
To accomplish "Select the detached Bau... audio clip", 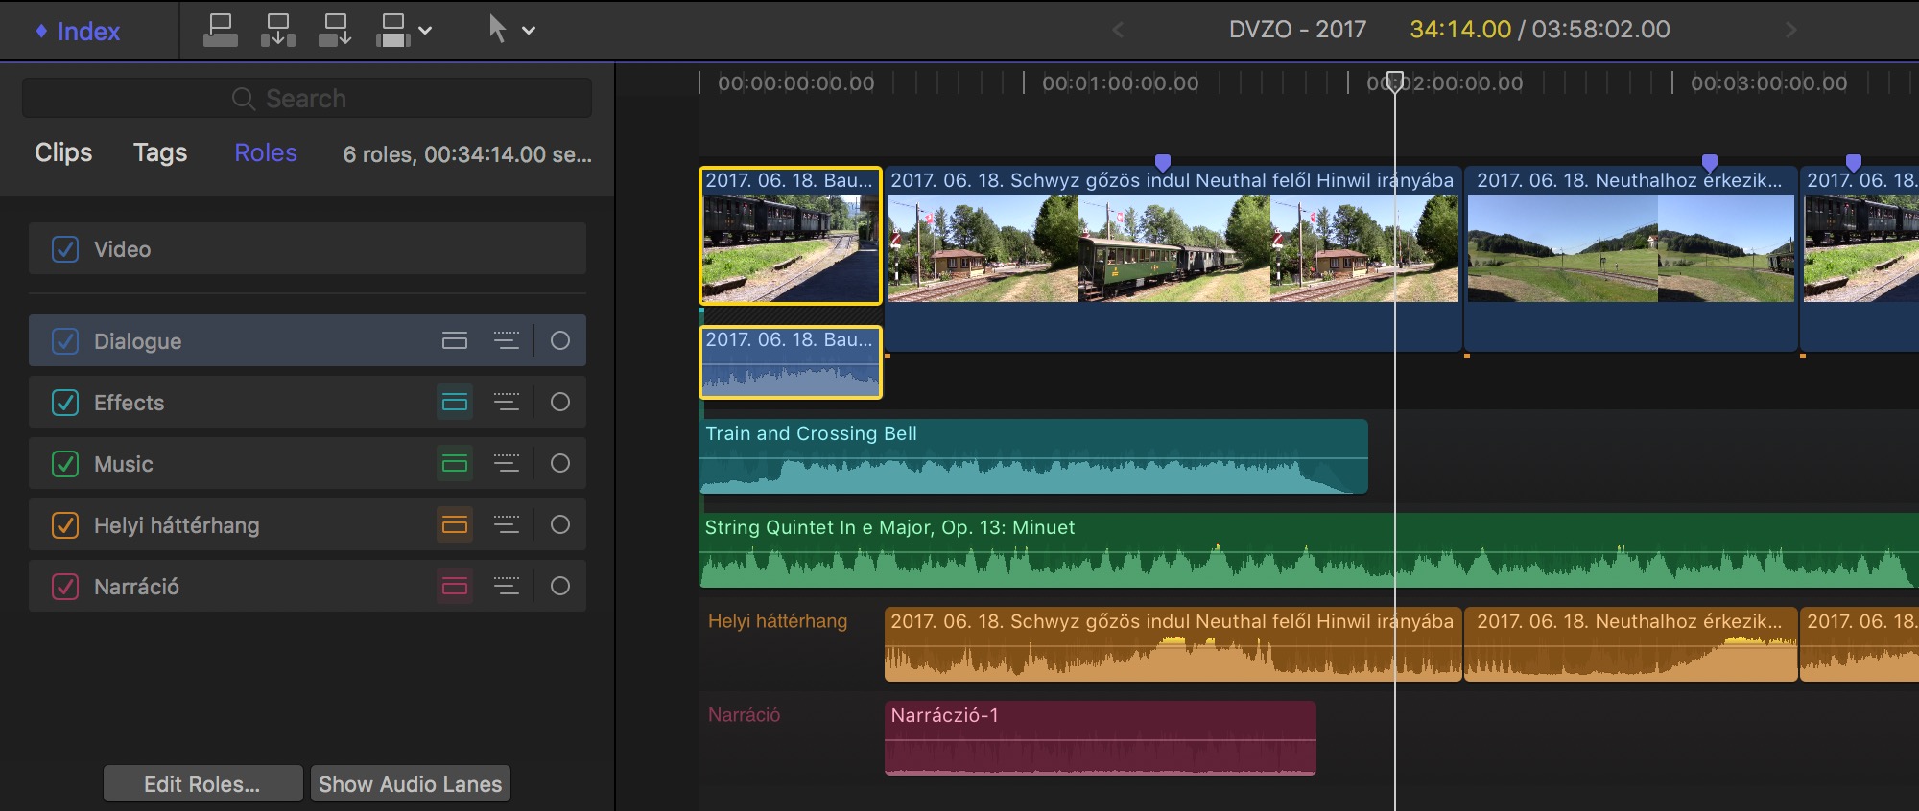I will [791, 362].
